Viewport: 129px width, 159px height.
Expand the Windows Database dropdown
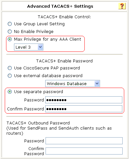73,83
